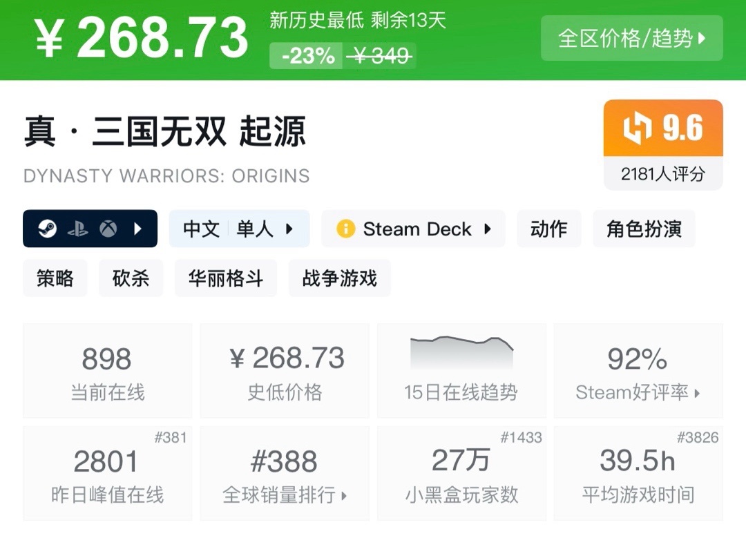Tap the -23% discount badge
Image resolution: width=746 pixels, height=538 pixels.
(307, 55)
